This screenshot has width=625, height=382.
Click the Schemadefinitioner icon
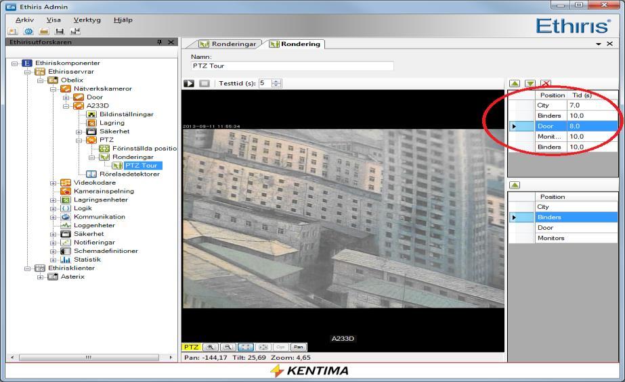pos(66,251)
